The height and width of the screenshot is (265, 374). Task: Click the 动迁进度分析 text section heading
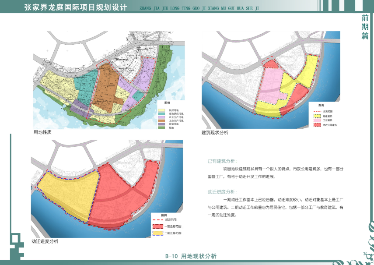click(x=222, y=192)
